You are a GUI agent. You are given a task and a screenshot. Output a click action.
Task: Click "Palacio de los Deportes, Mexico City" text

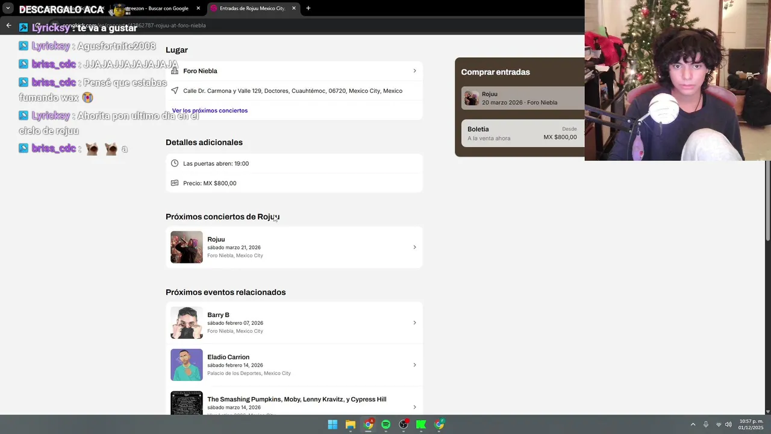point(249,373)
